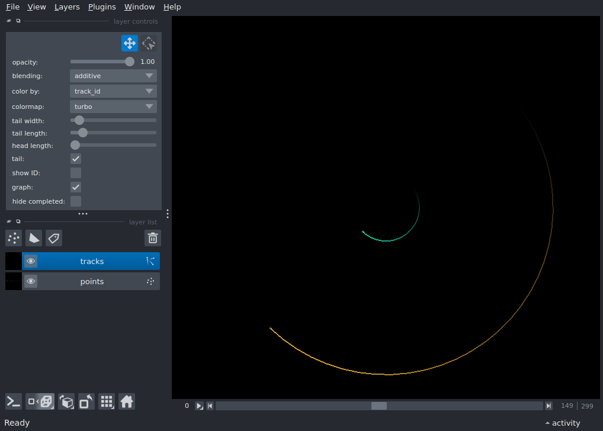Hide the points layer with its eye toggle
The width and height of the screenshot is (603, 431).
tap(31, 281)
